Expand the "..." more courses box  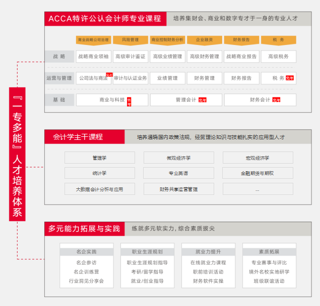[x=258, y=189]
